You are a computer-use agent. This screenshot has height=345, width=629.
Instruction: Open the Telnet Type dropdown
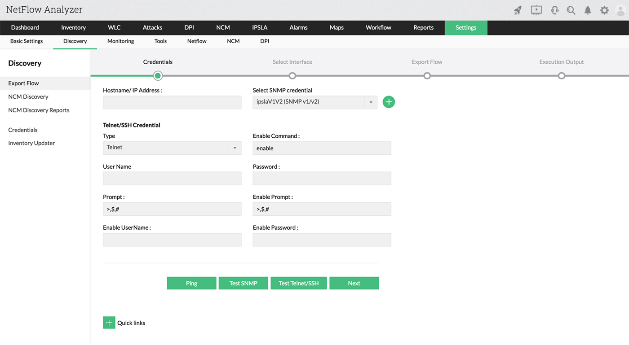coord(172,148)
